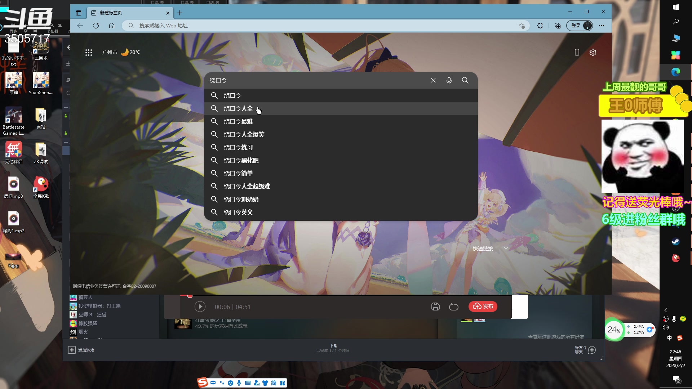Click the voice search microphone icon
The width and height of the screenshot is (692, 389).
(x=449, y=81)
